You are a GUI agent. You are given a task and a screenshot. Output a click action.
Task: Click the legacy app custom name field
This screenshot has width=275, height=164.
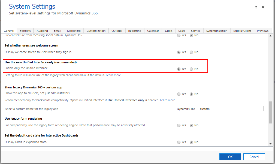point(220,109)
